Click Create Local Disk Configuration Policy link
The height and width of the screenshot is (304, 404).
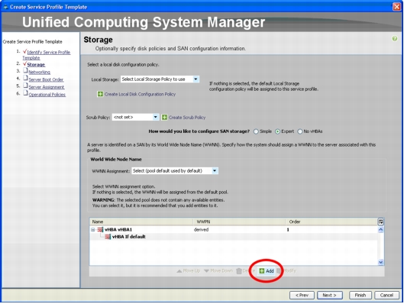(140, 94)
